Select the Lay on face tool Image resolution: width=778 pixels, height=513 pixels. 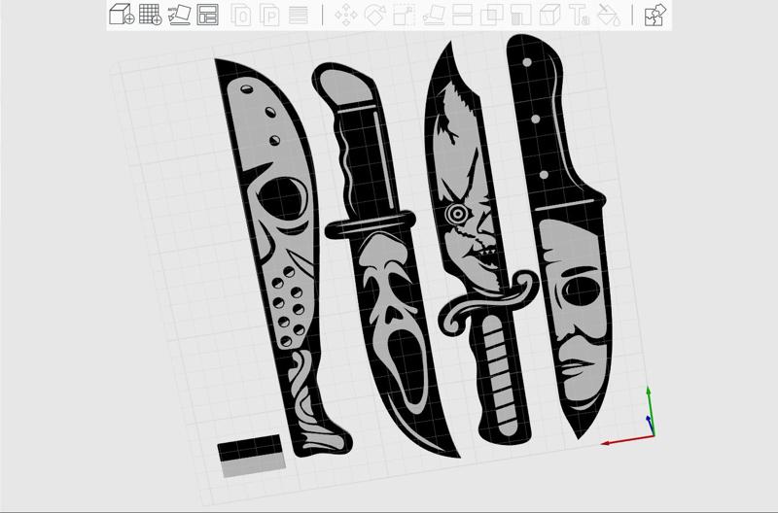coord(434,15)
